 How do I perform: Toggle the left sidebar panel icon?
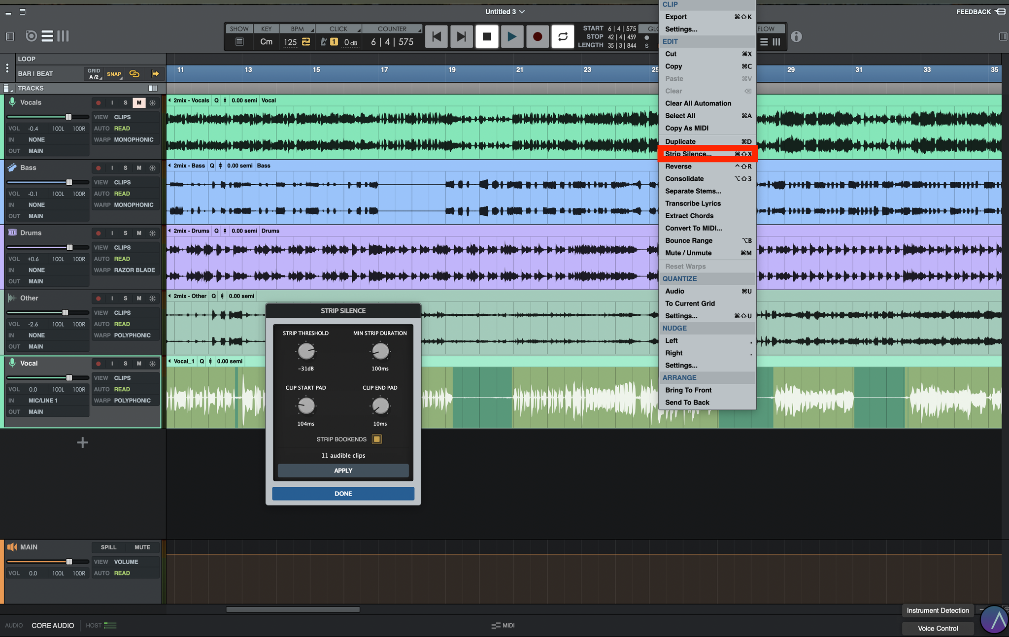[10, 36]
